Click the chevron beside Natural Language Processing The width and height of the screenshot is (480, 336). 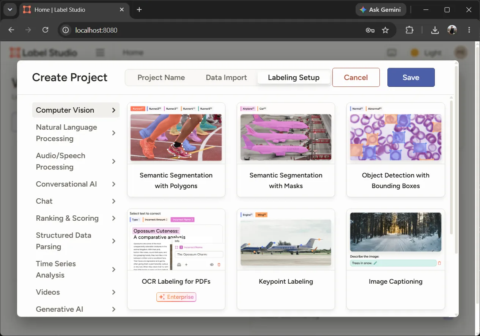point(113,133)
